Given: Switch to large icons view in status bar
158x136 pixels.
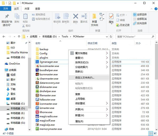Looking at the screenshot, I should (x=155, y=134).
